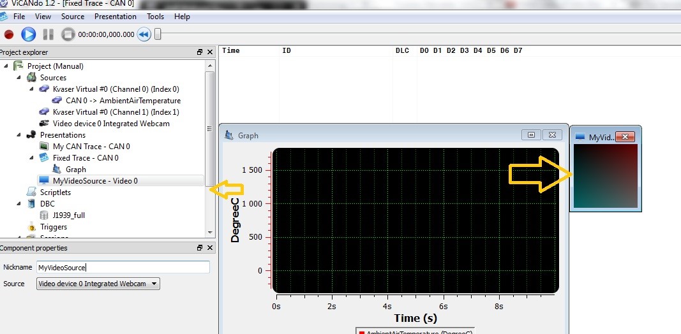Viewport: 681px width, 334px height.
Task: Click the D7 column header
Action: [518, 50]
